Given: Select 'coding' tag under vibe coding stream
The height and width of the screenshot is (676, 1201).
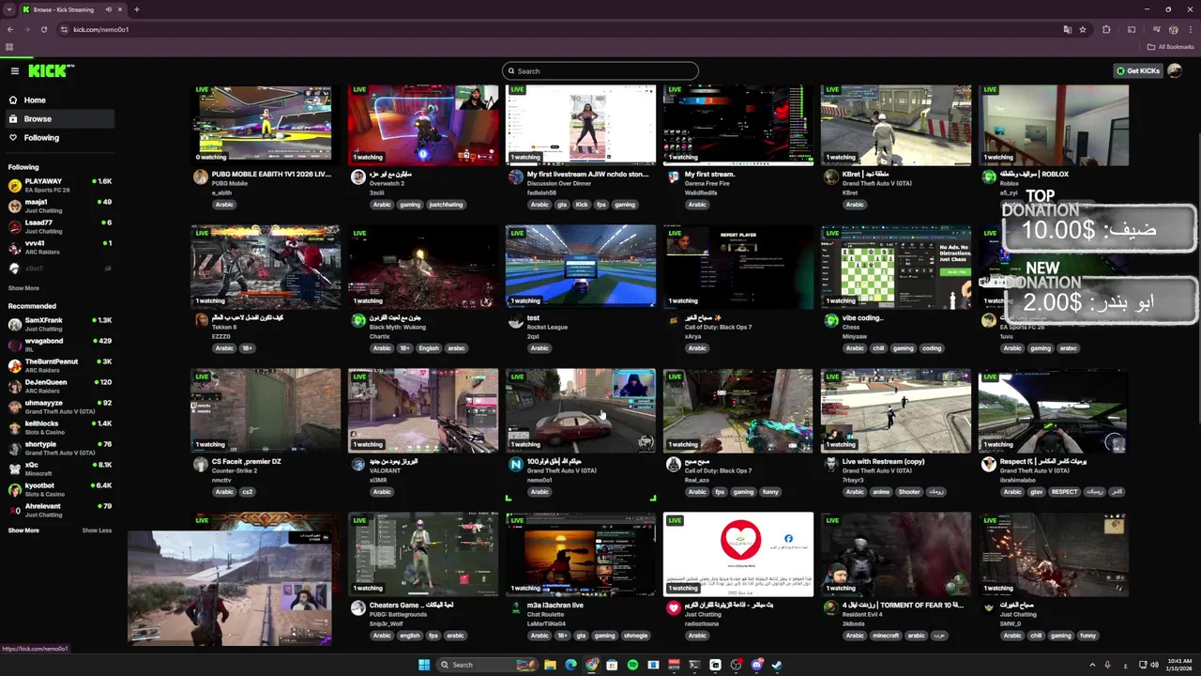Looking at the screenshot, I should (x=931, y=347).
